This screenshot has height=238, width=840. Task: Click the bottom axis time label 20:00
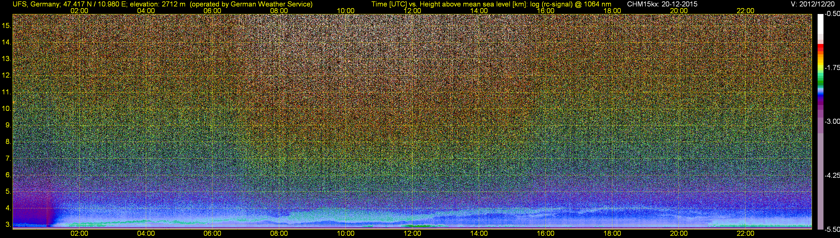tap(679, 234)
